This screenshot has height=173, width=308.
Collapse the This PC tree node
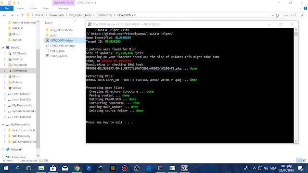(x=3, y=48)
